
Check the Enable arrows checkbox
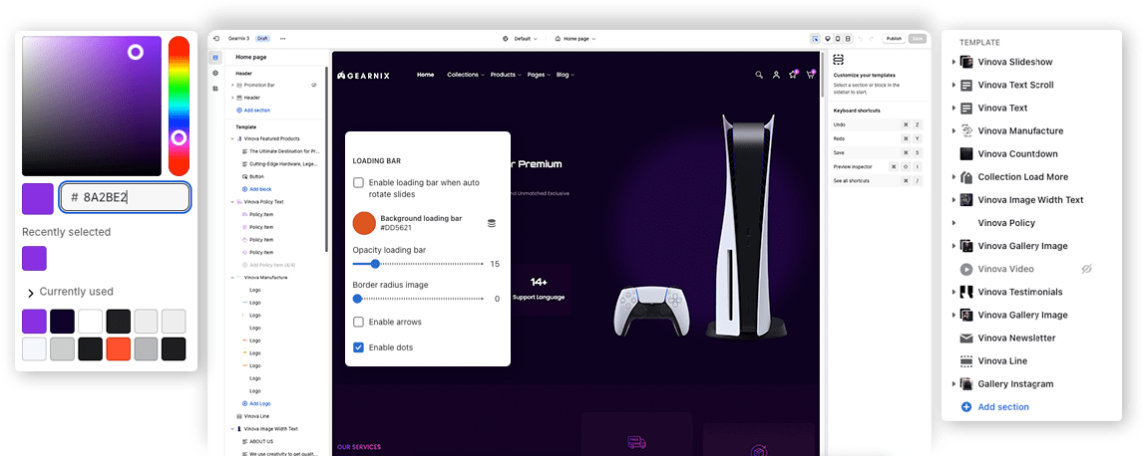point(359,322)
